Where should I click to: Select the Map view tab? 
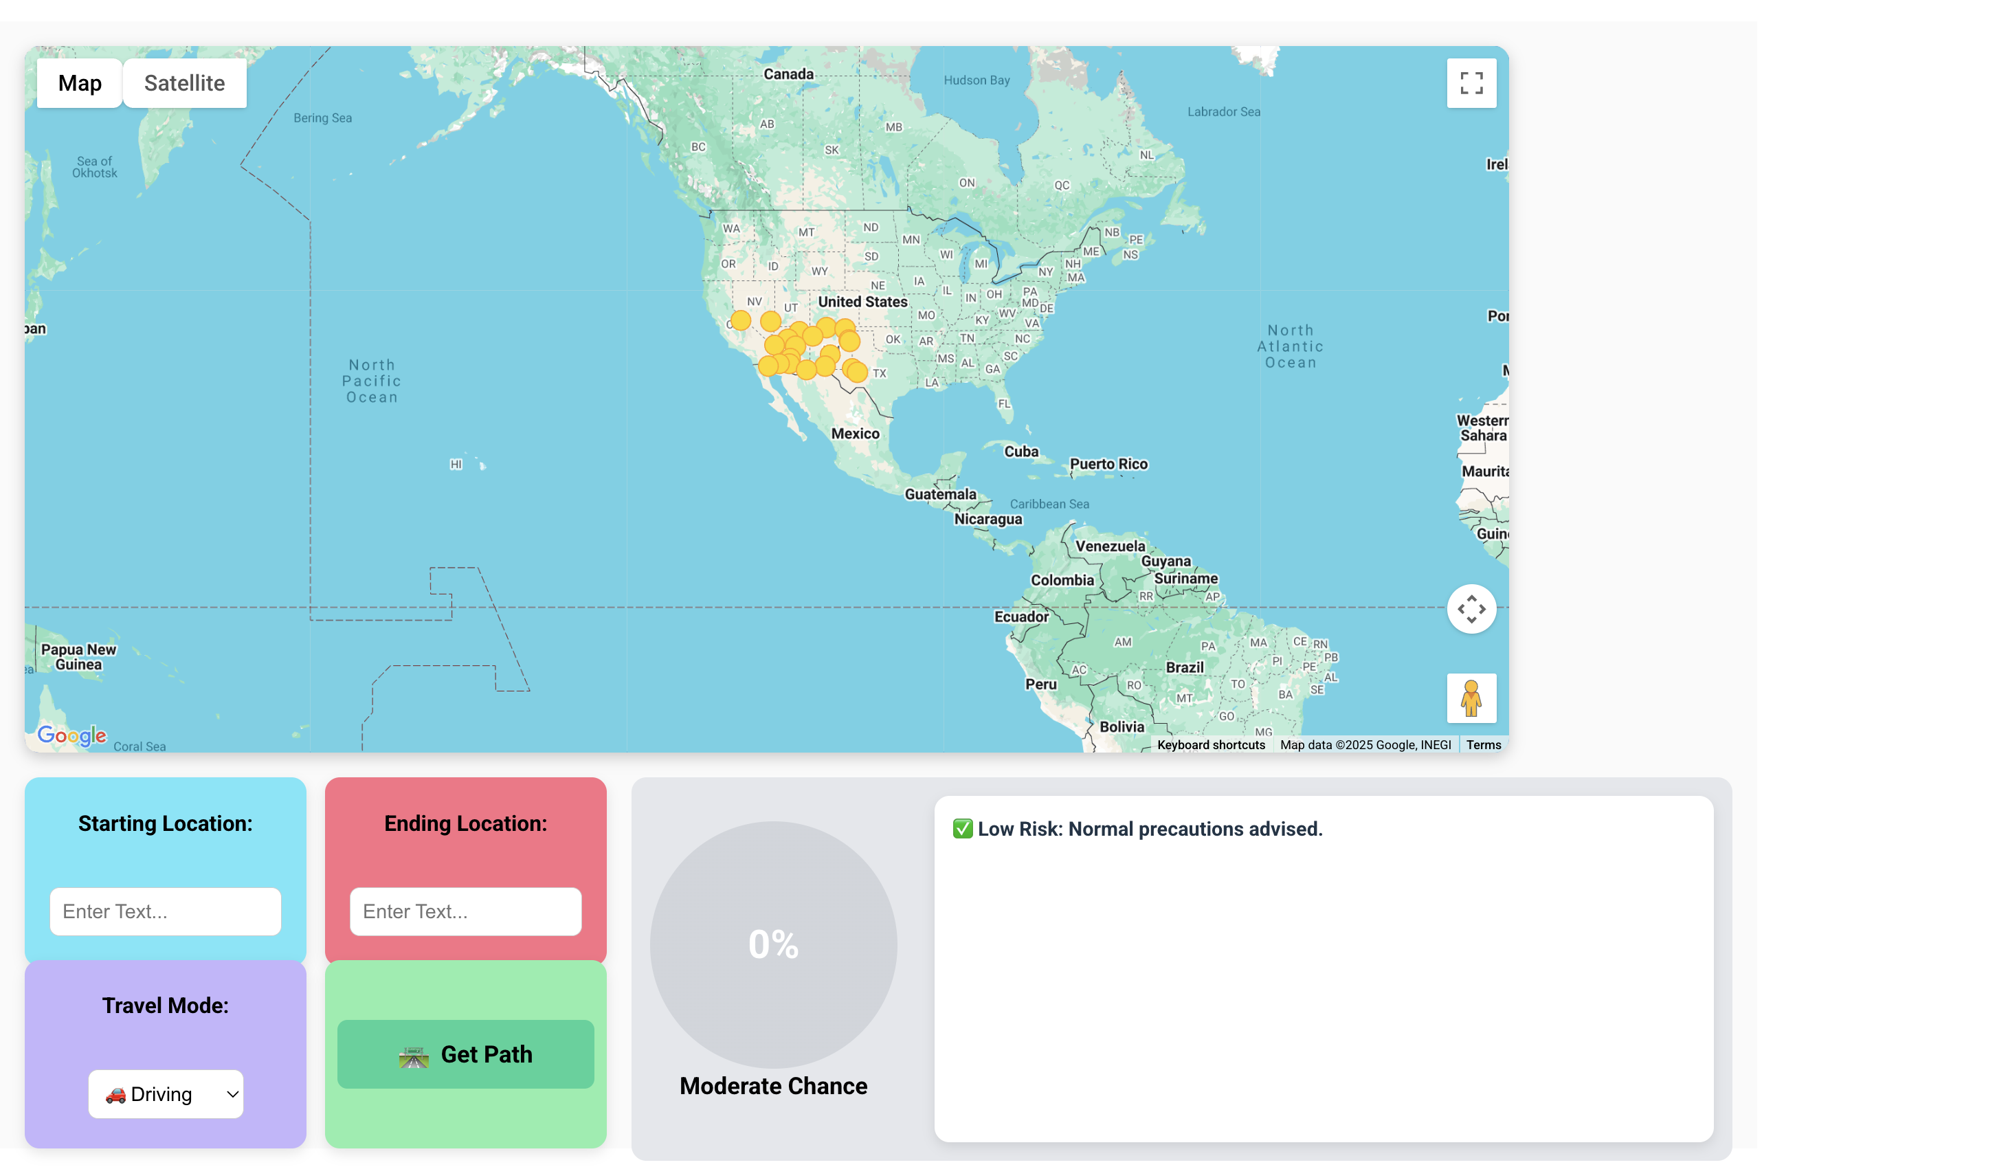[79, 83]
